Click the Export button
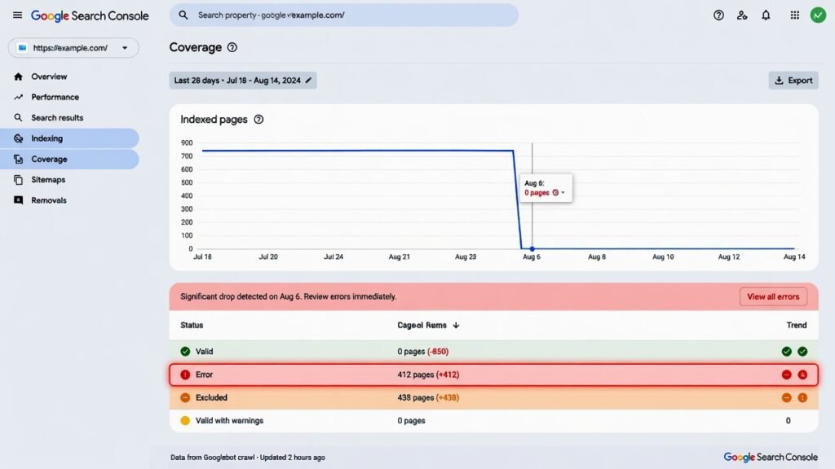This screenshot has height=469, width=835. (793, 81)
